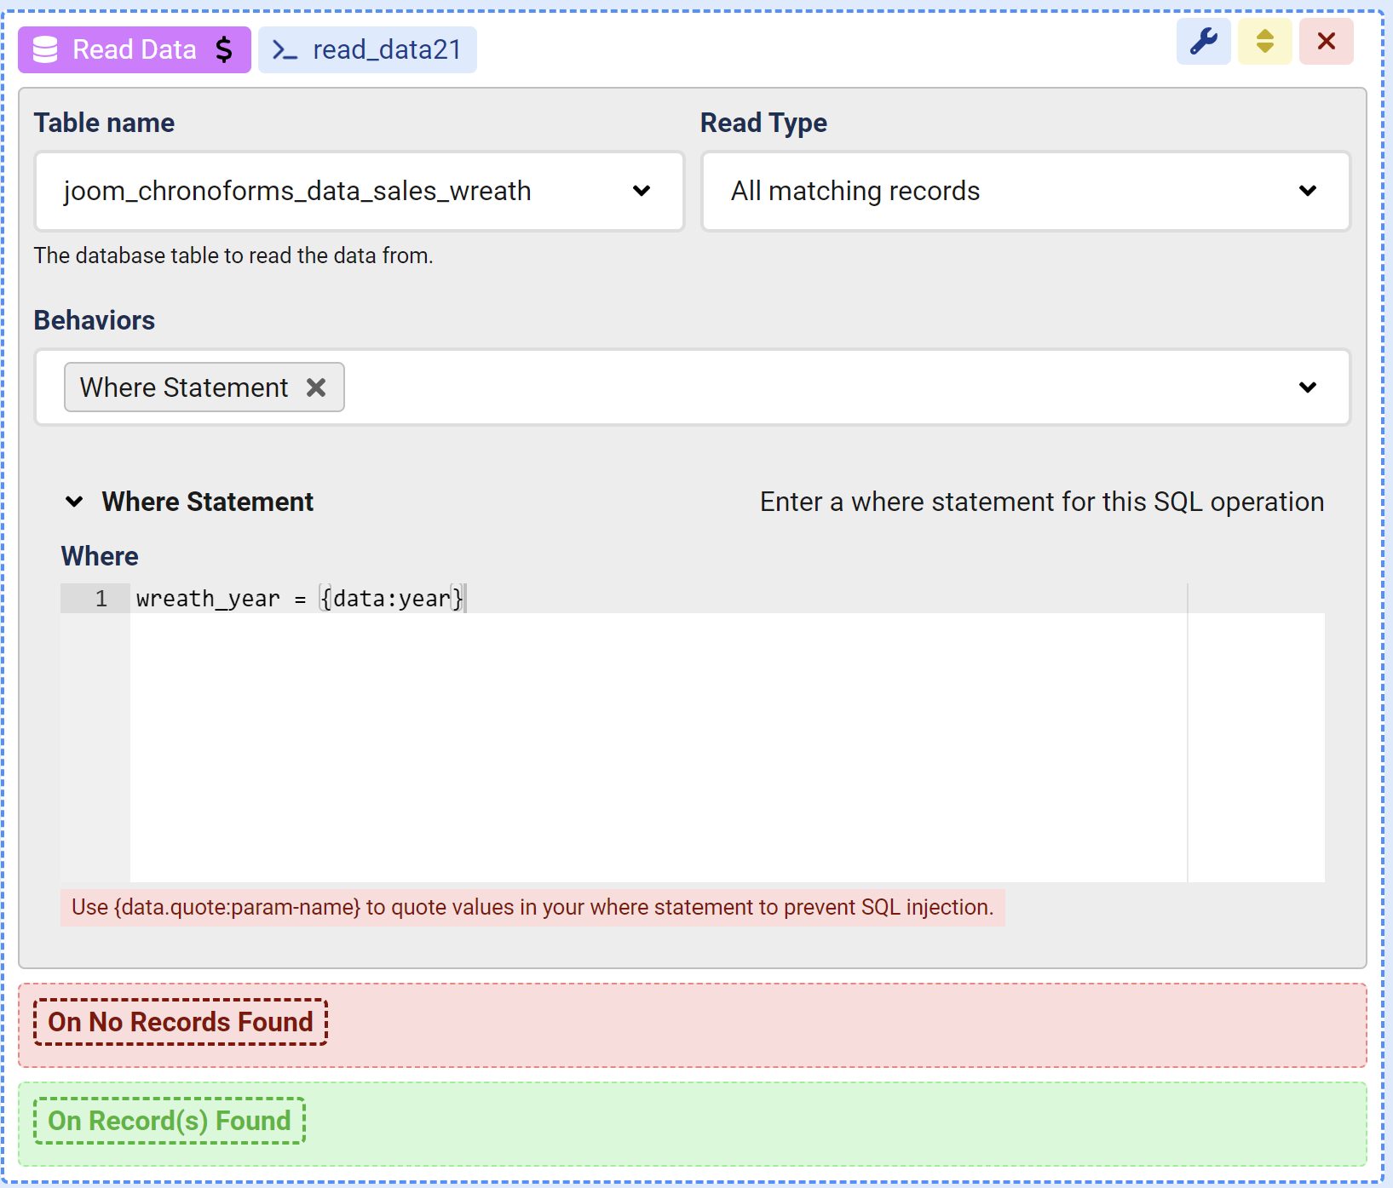1393x1188 pixels.
Task: Click the wreath_year code text
Action: (208, 599)
